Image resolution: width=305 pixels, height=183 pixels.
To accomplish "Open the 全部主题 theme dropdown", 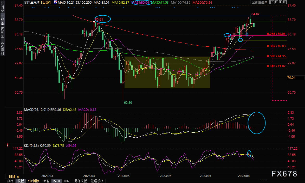I will pyautogui.click(x=260, y=2).
